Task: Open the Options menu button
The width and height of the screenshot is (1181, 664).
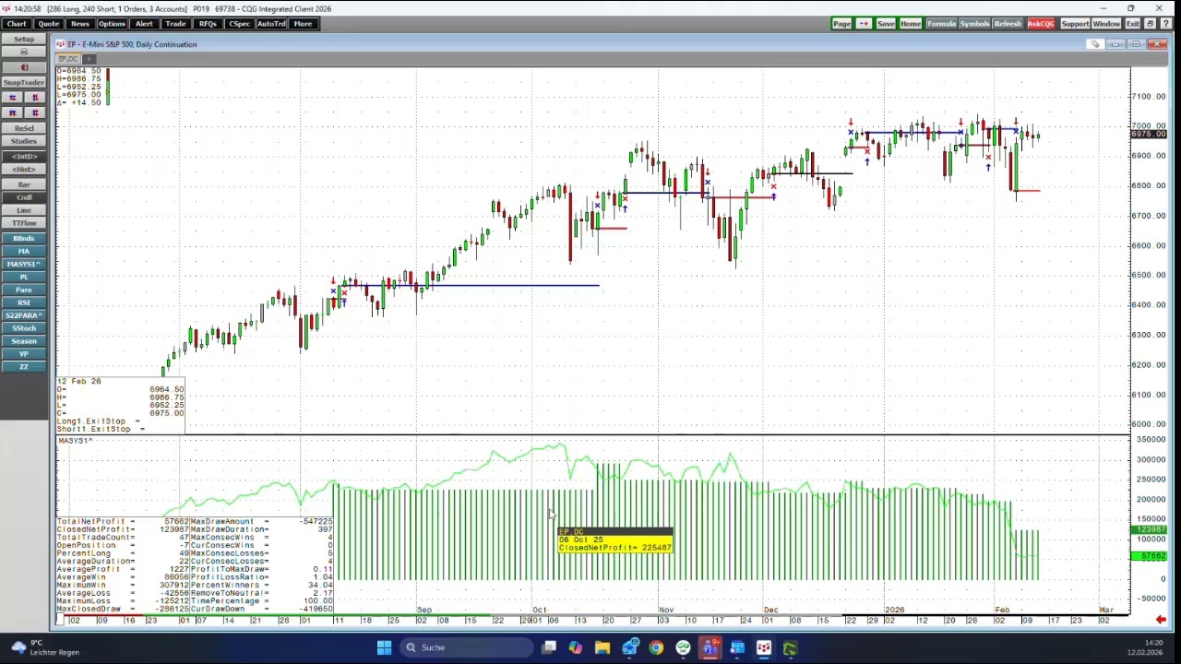Action: point(112,23)
